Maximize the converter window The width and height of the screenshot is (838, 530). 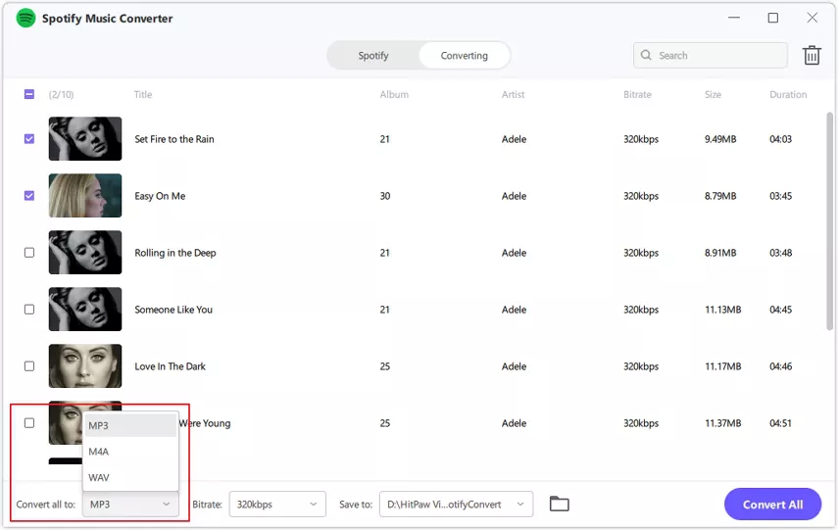tap(772, 18)
